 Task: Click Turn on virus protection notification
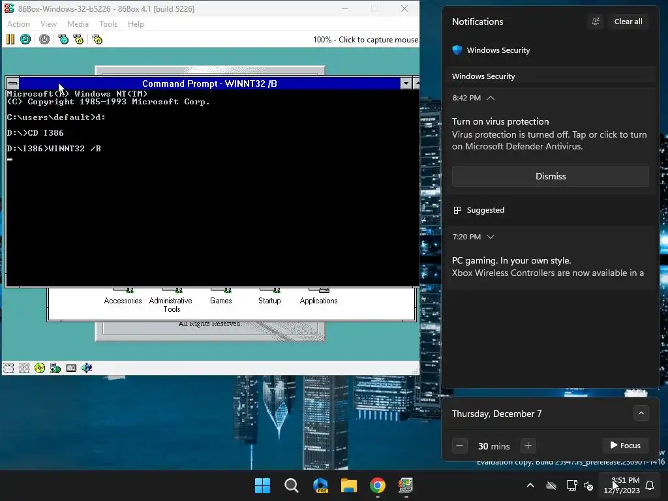point(549,134)
